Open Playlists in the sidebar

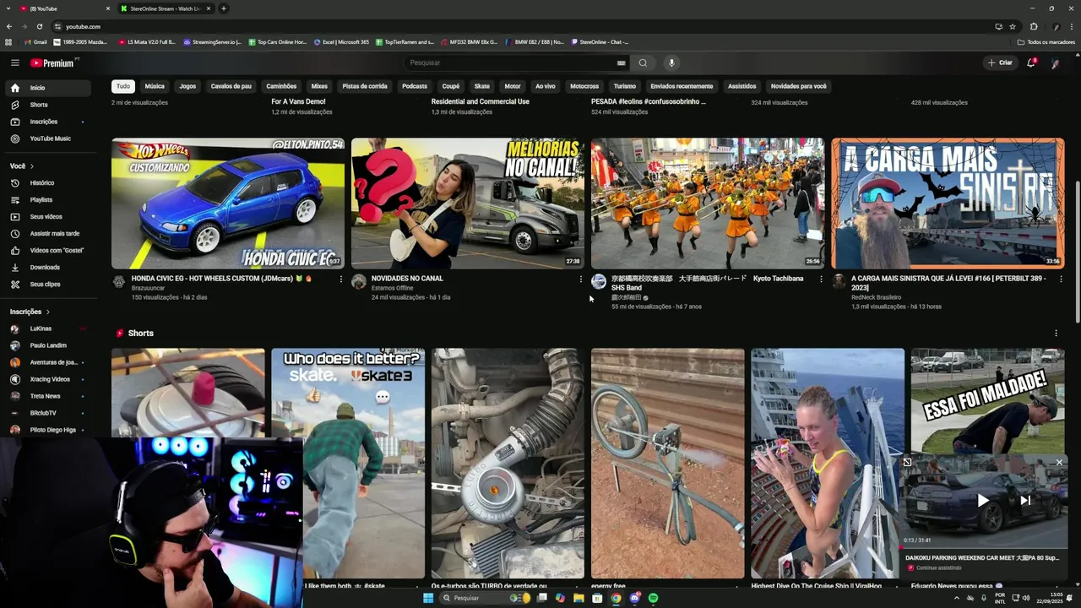pyautogui.click(x=47, y=199)
